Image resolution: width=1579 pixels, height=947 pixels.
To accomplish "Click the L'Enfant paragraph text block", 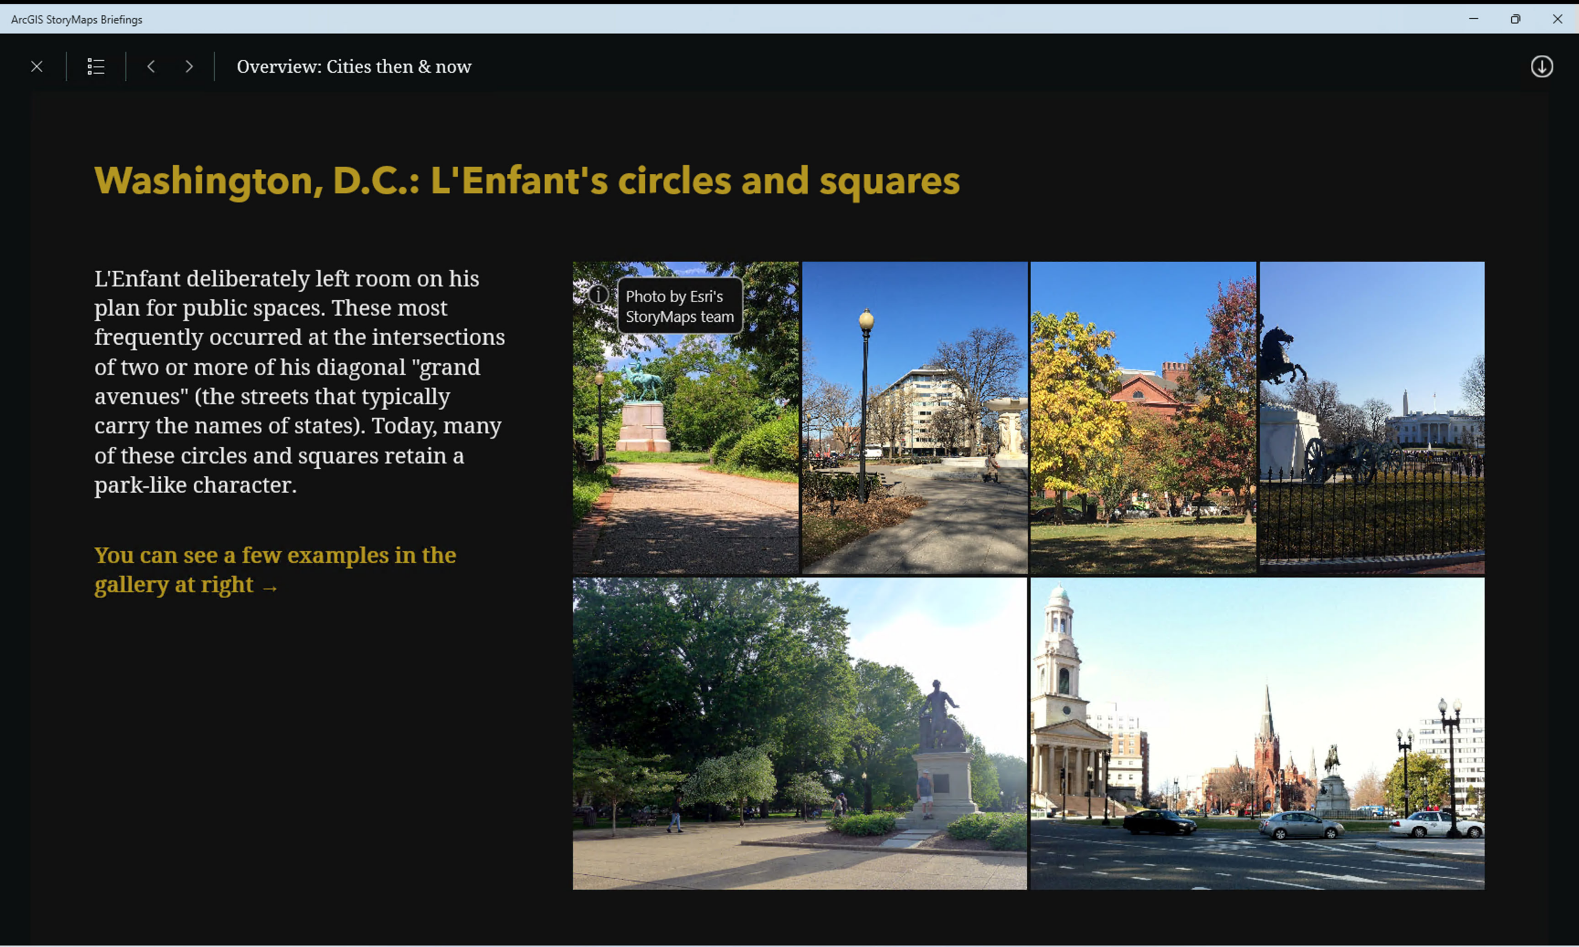I will pos(299,382).
